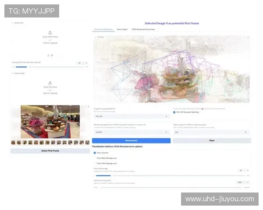This screenshot has height=210, width=263.
Task: Click the upload icon in Drop Video area
Action: pyautogui.click(x=50, y=32)
